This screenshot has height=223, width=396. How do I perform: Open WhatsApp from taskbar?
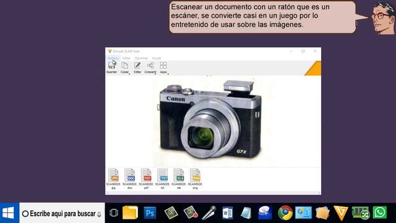tap(380, 212)
